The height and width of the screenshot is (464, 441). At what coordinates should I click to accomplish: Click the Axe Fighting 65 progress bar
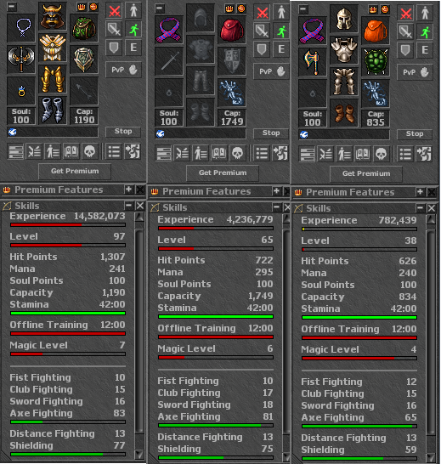point(359,426)
